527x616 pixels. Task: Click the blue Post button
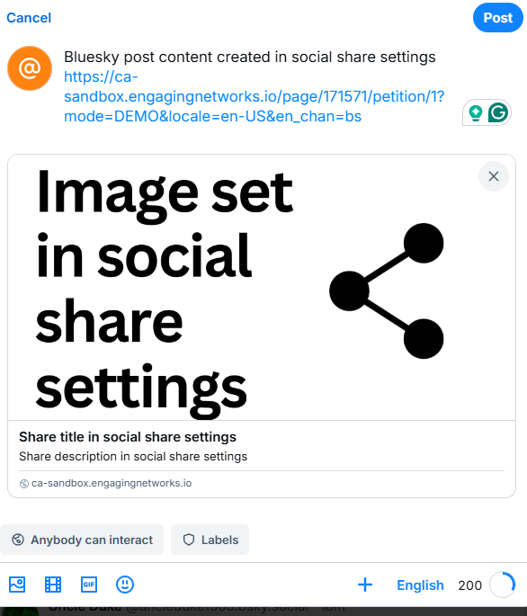pos(498,18)
